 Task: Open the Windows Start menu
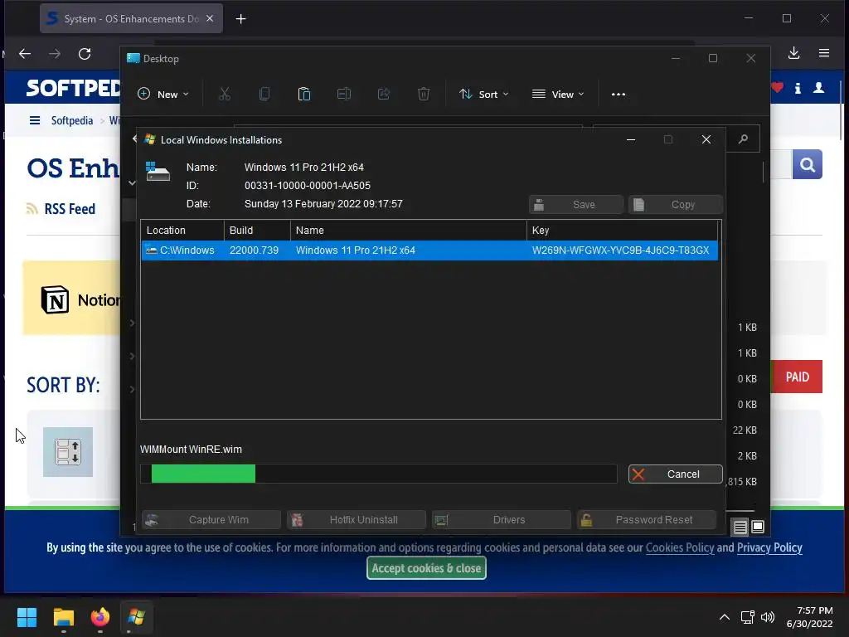tap(27, 617)
